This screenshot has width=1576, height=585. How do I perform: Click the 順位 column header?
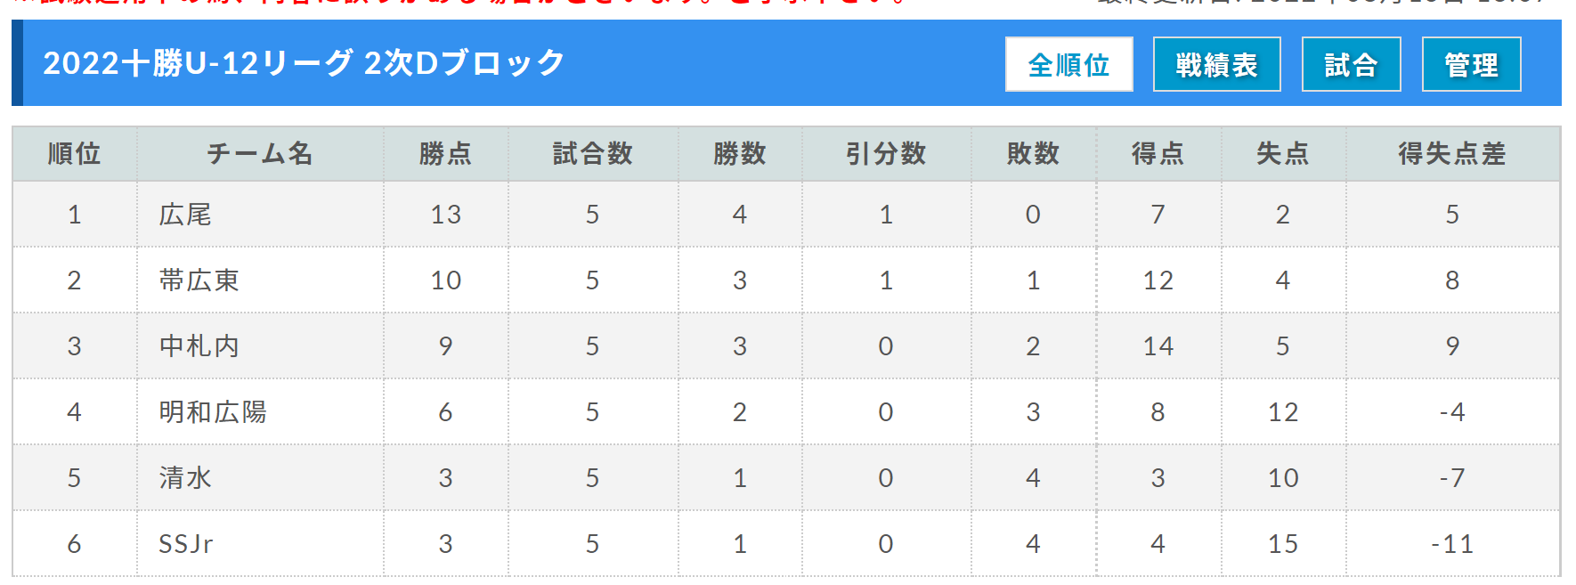pos(75,154)
